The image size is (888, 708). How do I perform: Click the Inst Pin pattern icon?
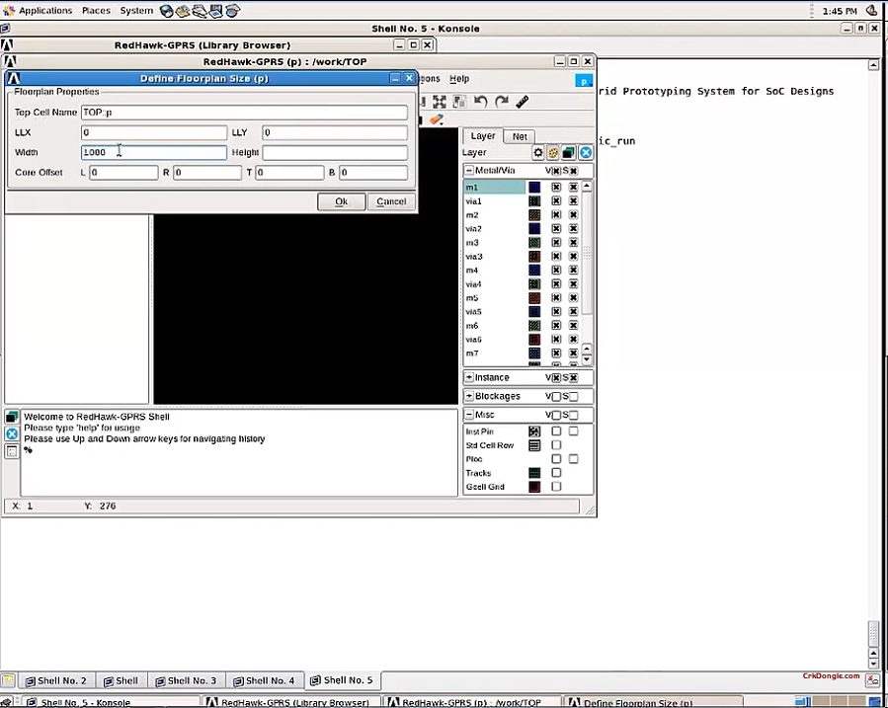(534, 432)
